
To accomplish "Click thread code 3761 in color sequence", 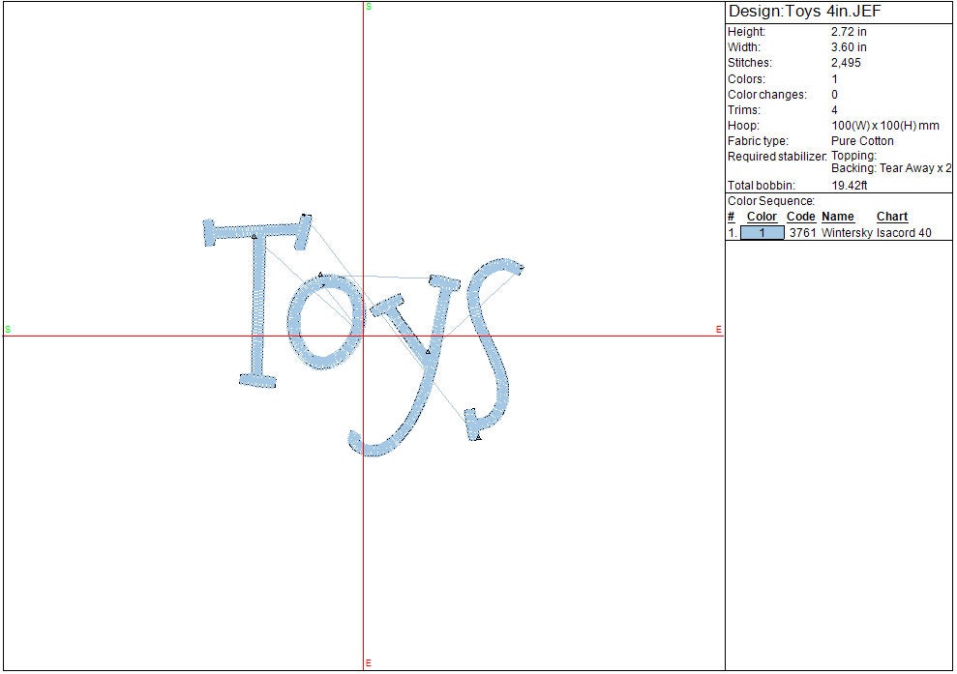I will pyautogui.click(x=802, y=233).
